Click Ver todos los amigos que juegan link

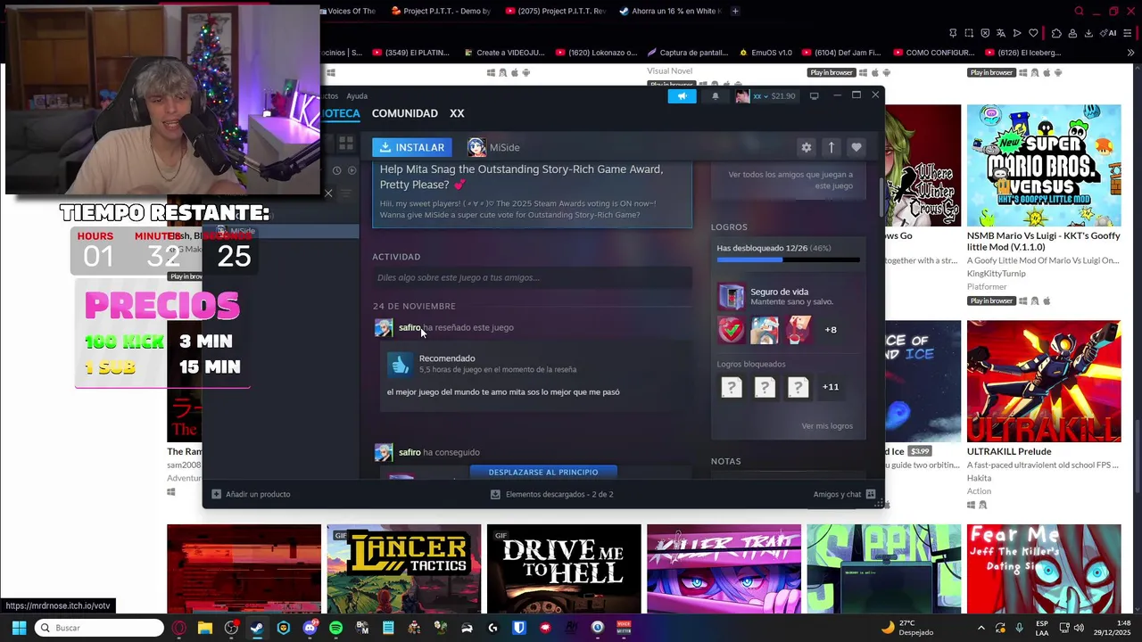pos(790,180)
